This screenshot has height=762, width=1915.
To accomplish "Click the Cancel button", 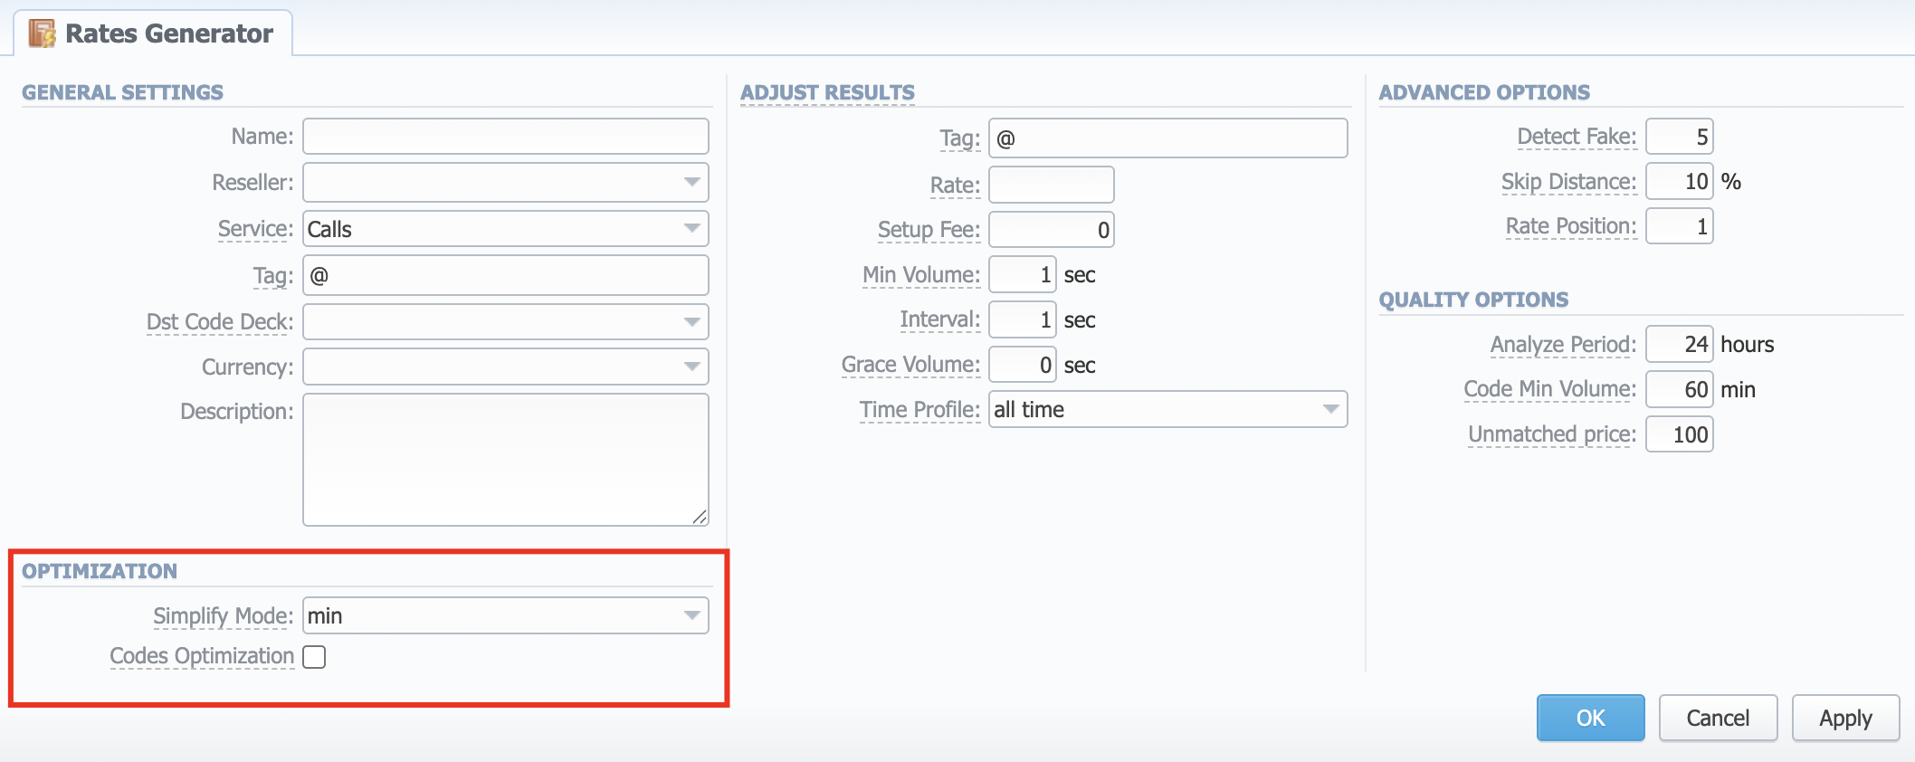I will (1718, 718).
